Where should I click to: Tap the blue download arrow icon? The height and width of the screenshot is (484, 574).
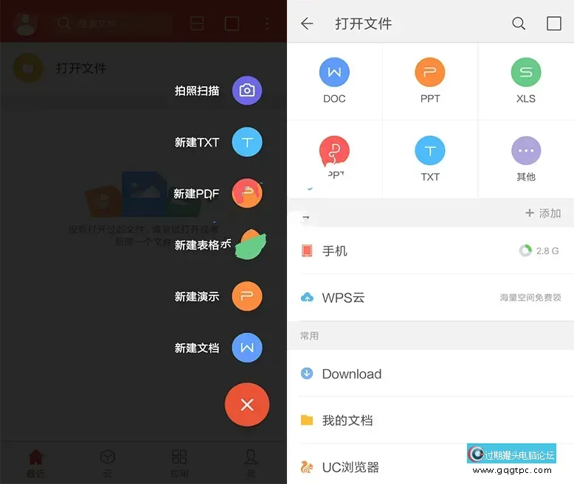307,373
